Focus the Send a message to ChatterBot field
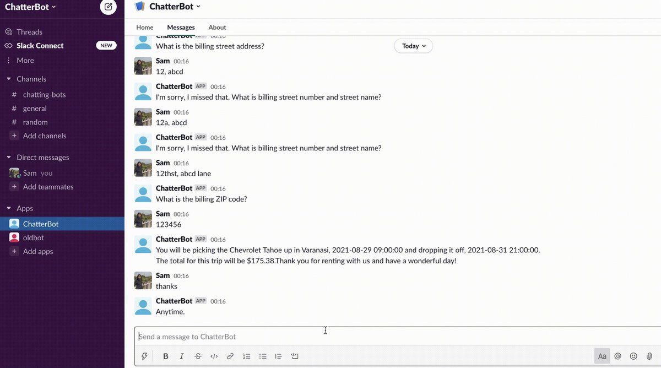Screen dimensions: 661x368 [x=398, y=337]
